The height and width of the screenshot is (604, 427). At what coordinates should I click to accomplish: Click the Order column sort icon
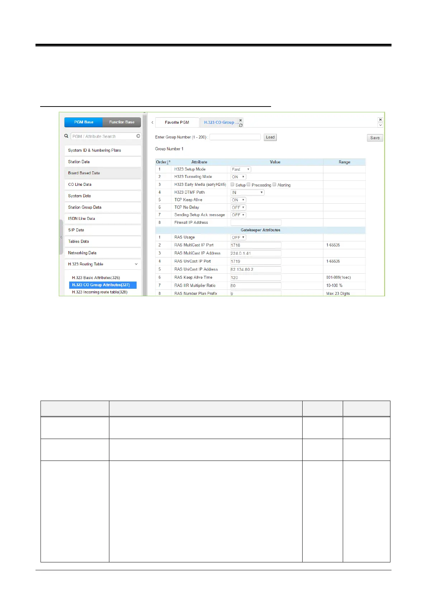168,162
